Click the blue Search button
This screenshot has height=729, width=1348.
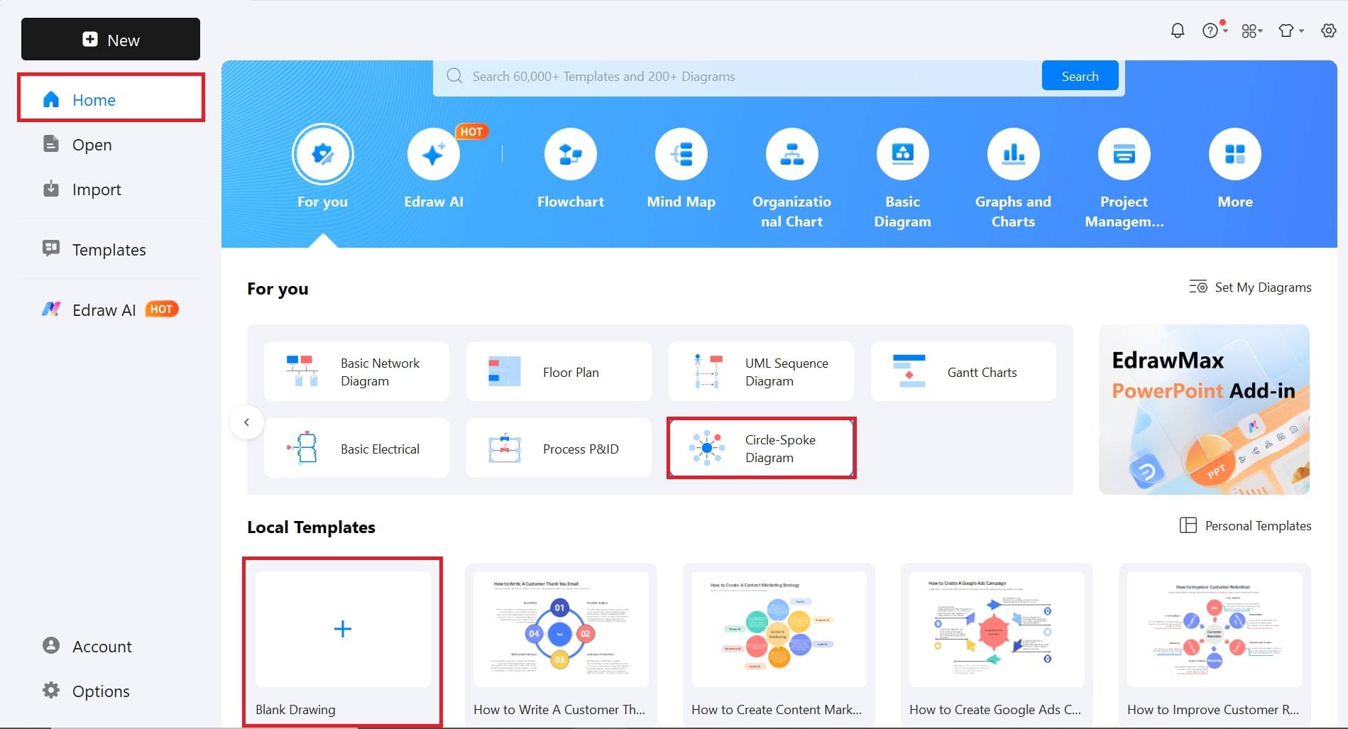tap(1080, 76)
